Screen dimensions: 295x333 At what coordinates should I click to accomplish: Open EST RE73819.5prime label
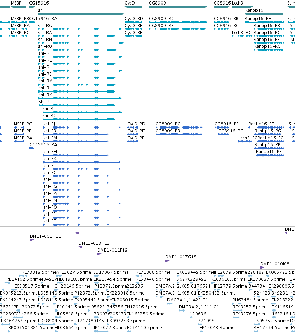[39, 272]
